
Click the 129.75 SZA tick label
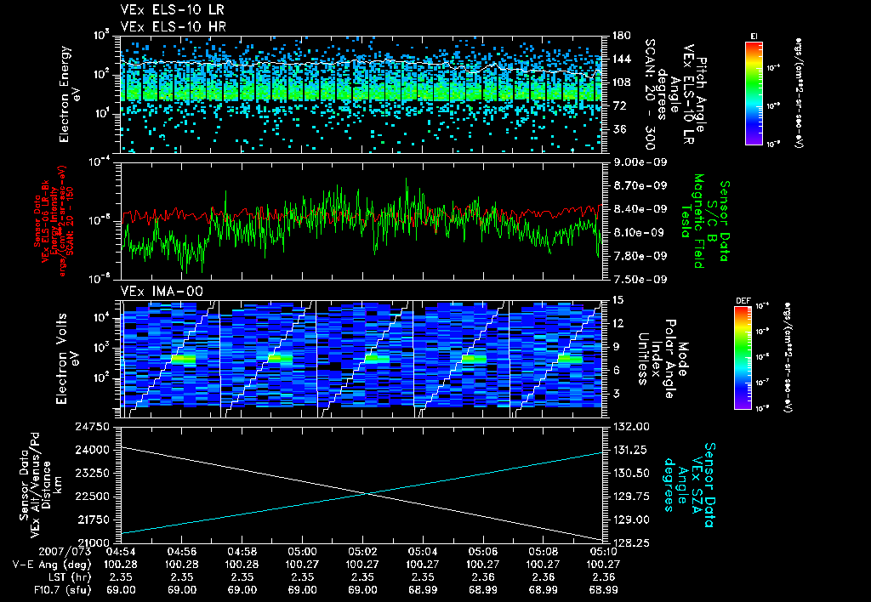pyautogui.click(x=630, y=497)
